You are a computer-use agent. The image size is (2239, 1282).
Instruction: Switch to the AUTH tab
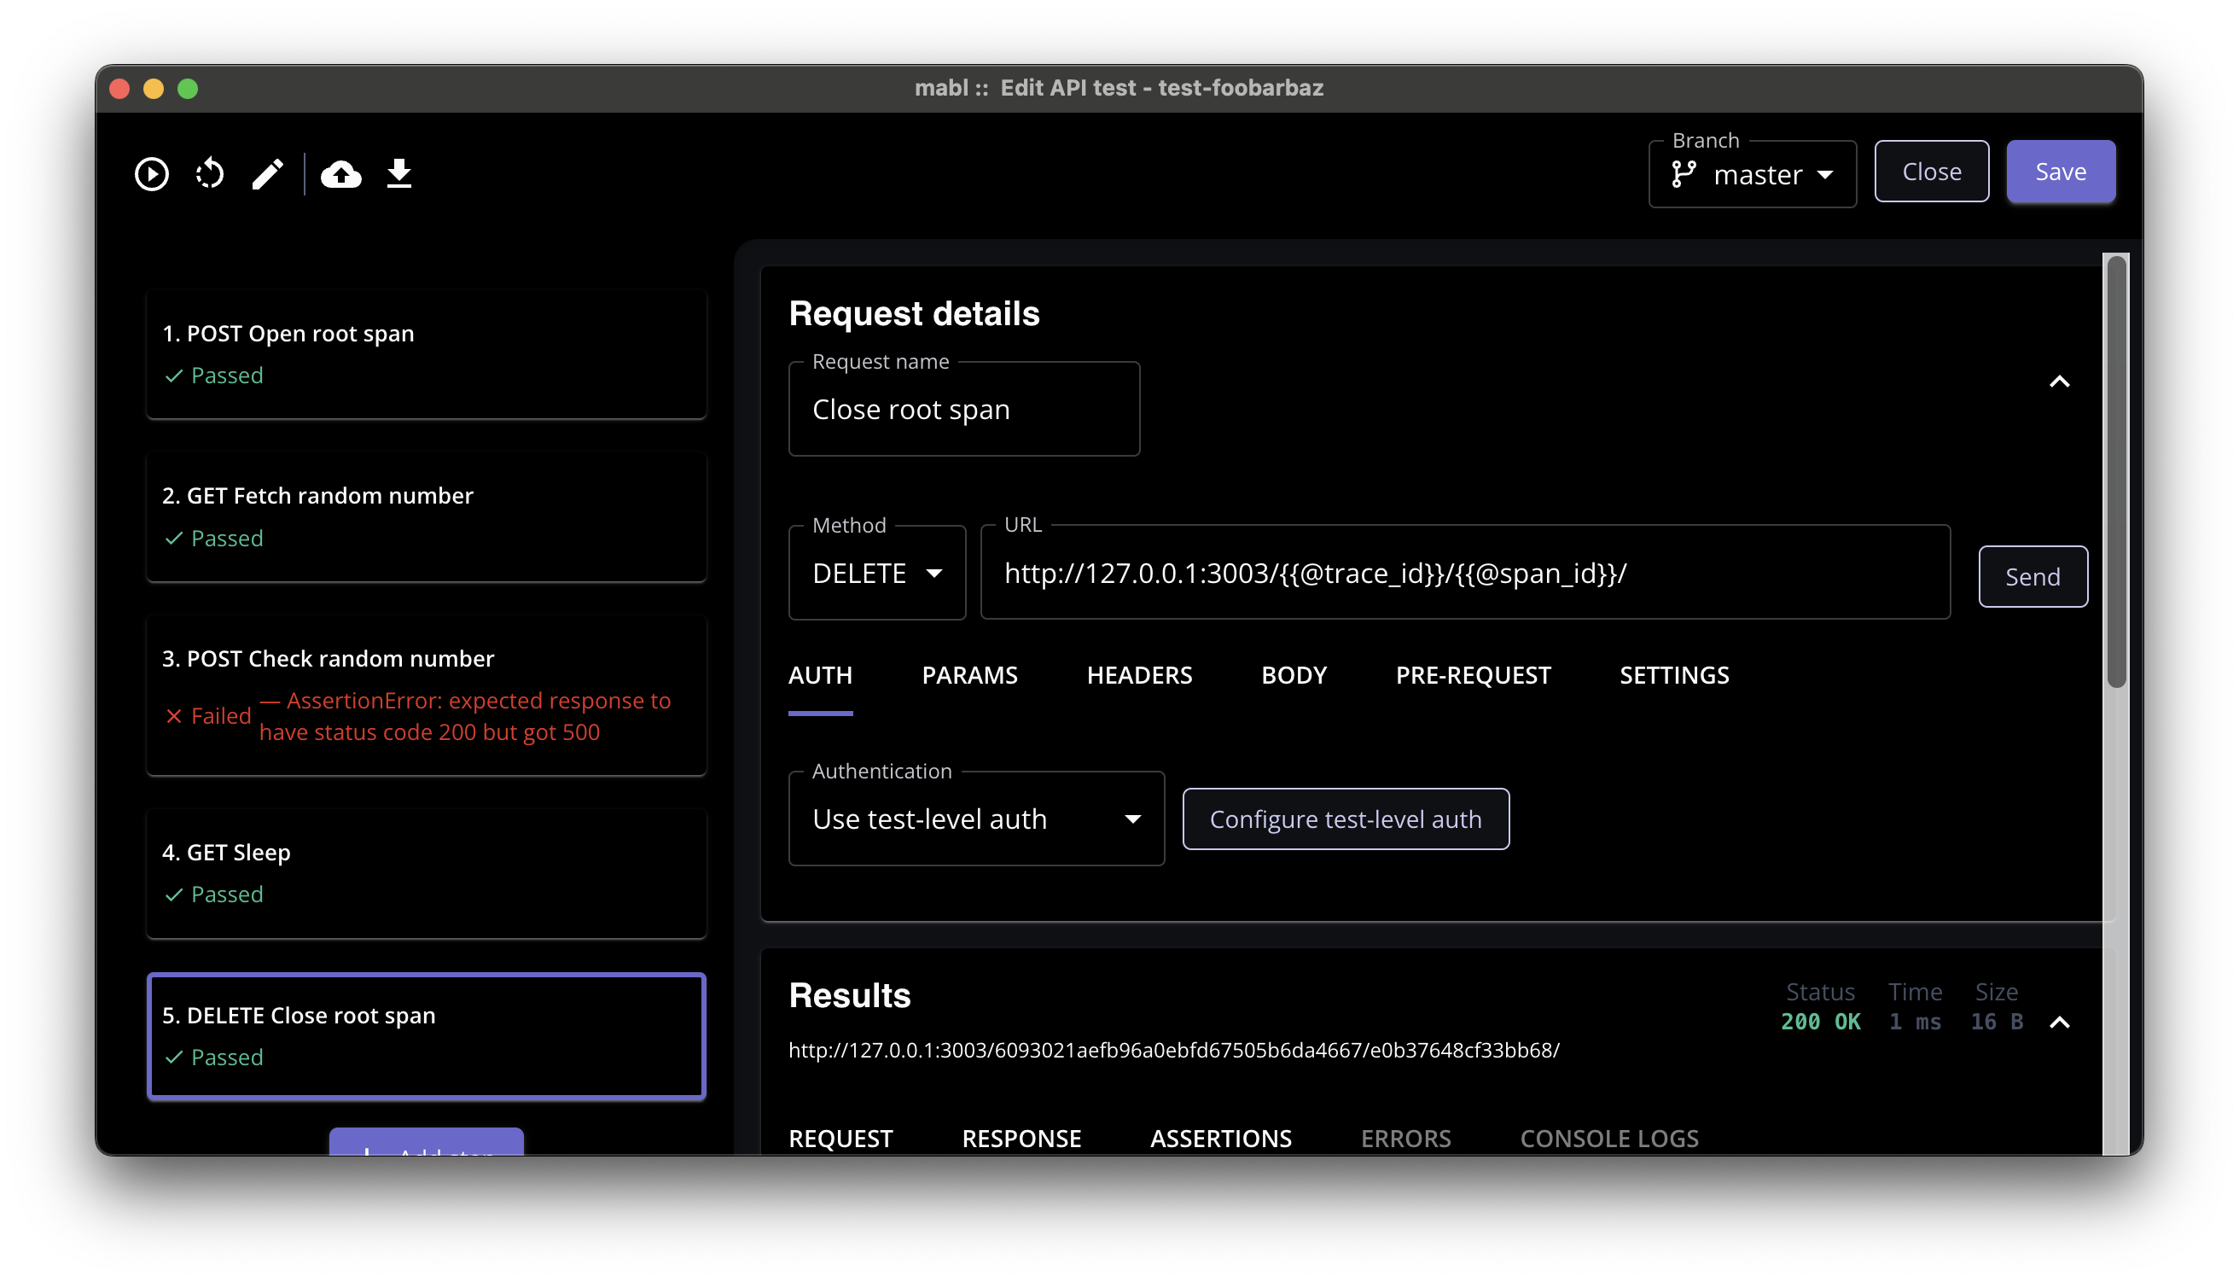tap(819, 675)
